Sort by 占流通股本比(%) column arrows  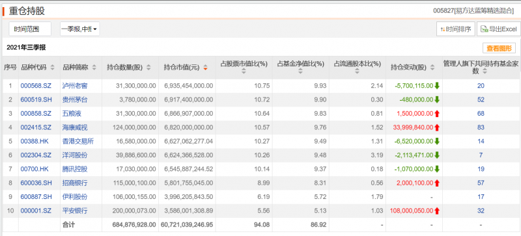[358, 71]
